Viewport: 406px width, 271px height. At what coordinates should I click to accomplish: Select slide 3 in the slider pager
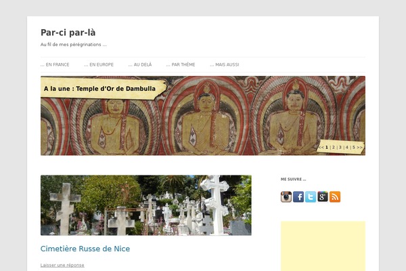(340, 147)
